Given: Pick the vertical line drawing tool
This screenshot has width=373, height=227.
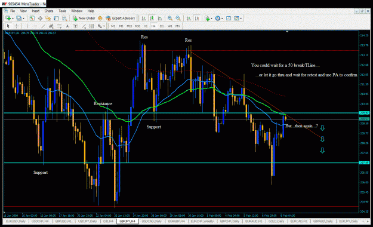Looking at the screenshot, I should pyautogui.click(x=27, y=26).
